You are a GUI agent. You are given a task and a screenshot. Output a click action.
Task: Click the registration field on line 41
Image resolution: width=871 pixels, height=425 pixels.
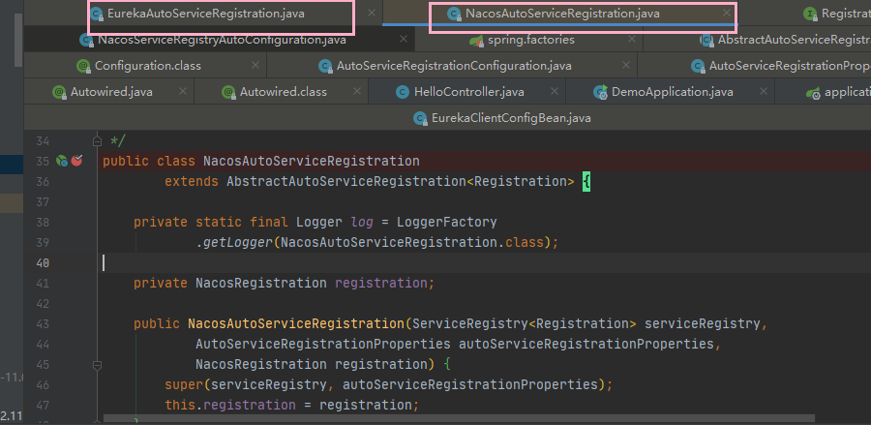[x=381, y=284]
